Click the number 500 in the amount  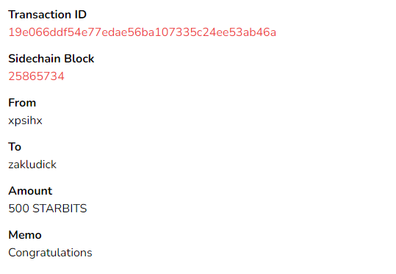pos(18,209)
